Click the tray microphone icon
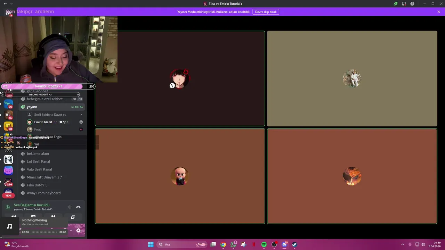The width and height of the screenshot is (445, 250). [410, 244]
